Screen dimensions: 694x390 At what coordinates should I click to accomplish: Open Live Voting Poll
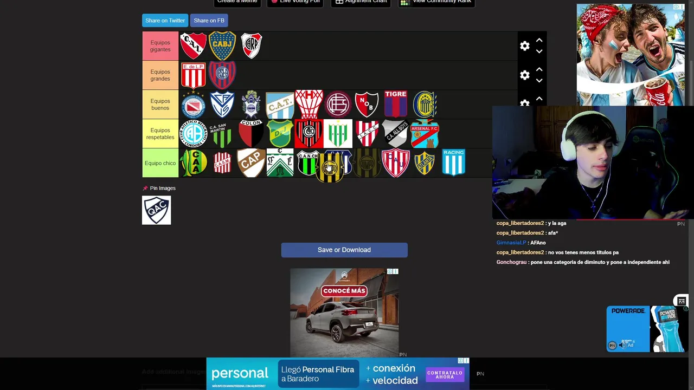click(x=295, y=2)
